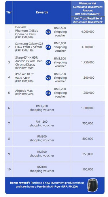
Task: Click the OR badge in iPad Air row
Action: 48,78
